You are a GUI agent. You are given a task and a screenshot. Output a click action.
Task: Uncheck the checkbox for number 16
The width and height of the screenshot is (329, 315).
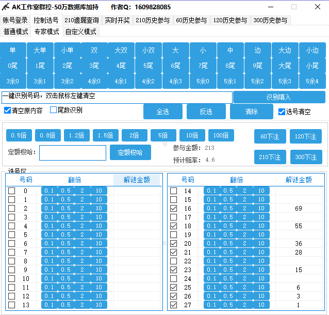pyautogui.click(x=173, y=209)
